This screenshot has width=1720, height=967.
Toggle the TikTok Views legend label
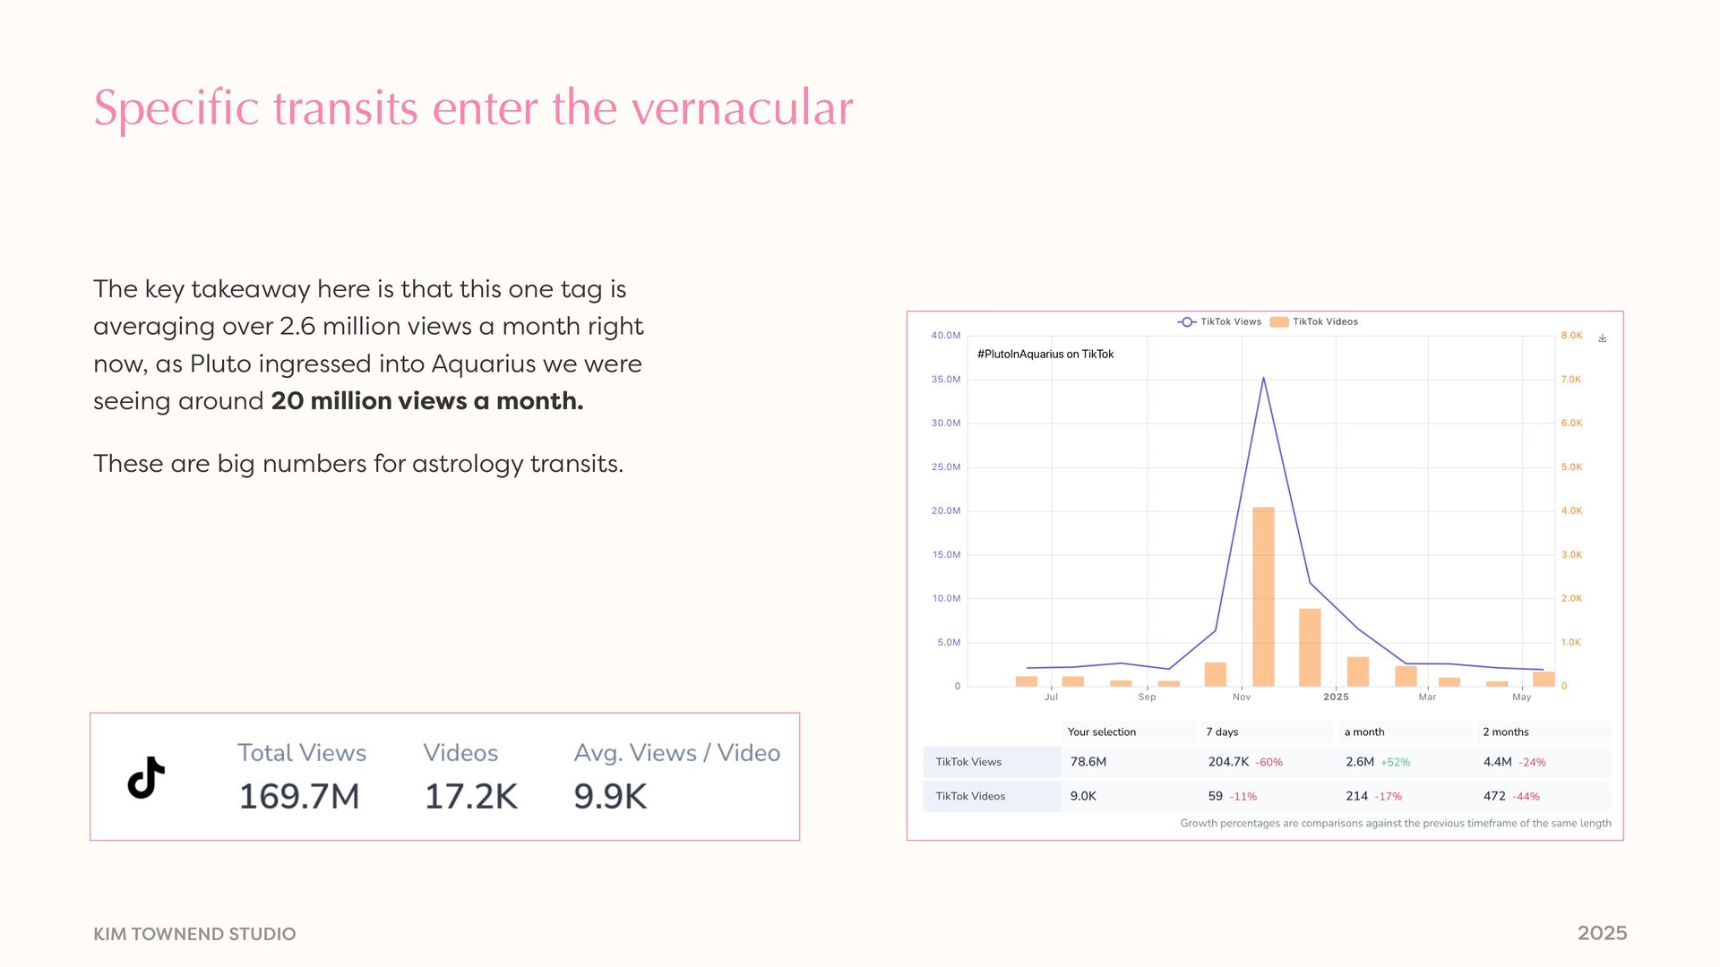pos(1230,322)
